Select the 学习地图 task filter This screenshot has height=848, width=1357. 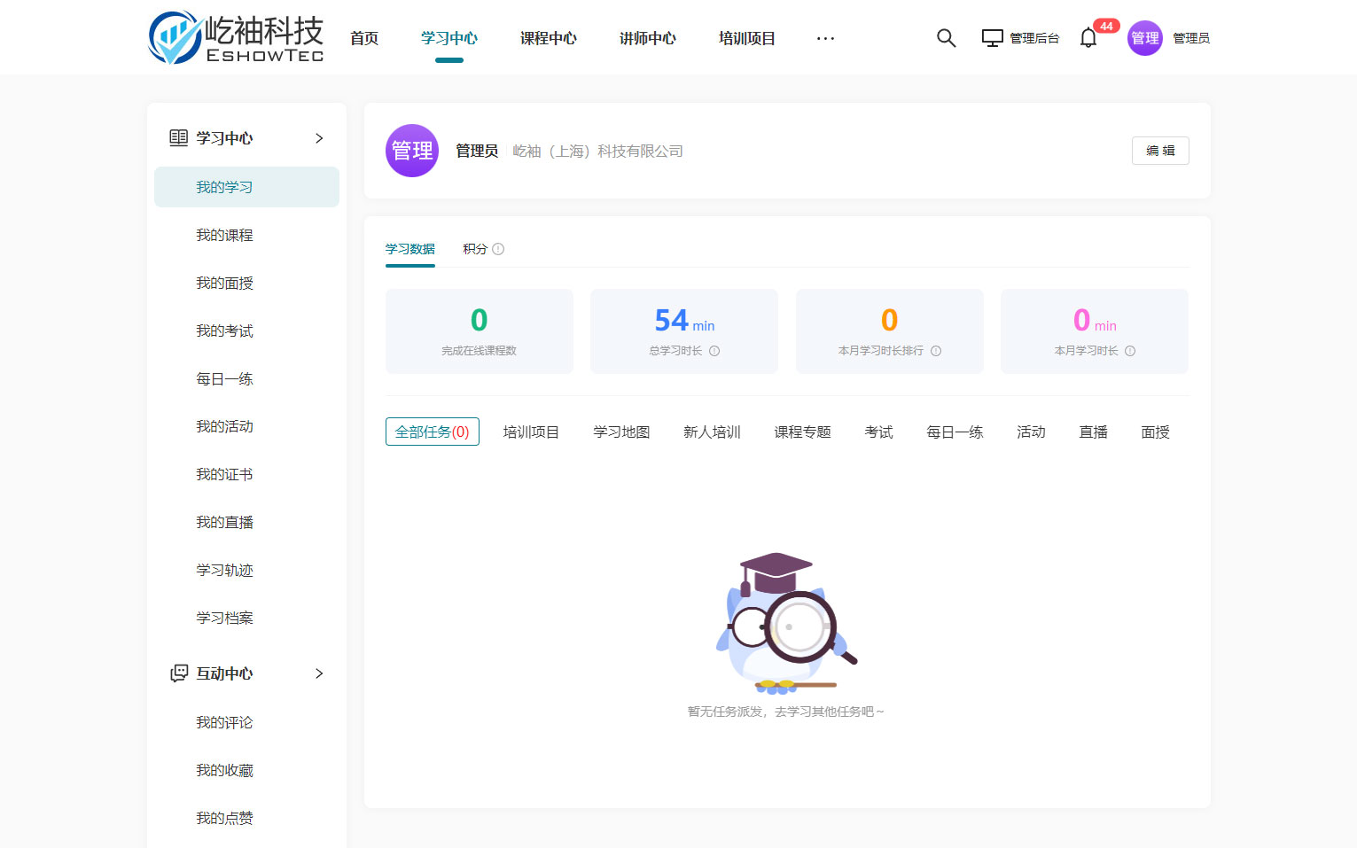(x=621, y=432)
